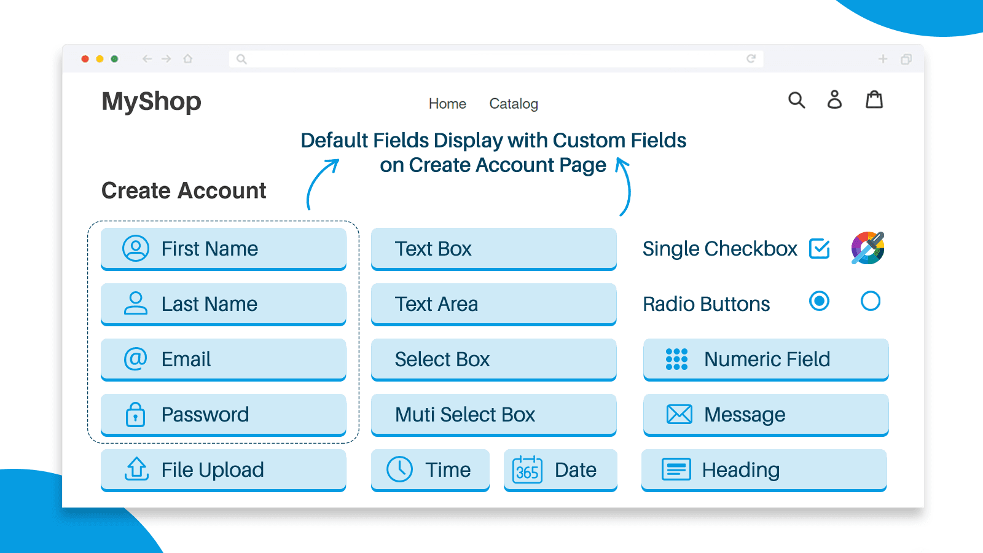Open new tab with plus icon
The width and height of the screenshot is (983, 553).
coord(883,59)
